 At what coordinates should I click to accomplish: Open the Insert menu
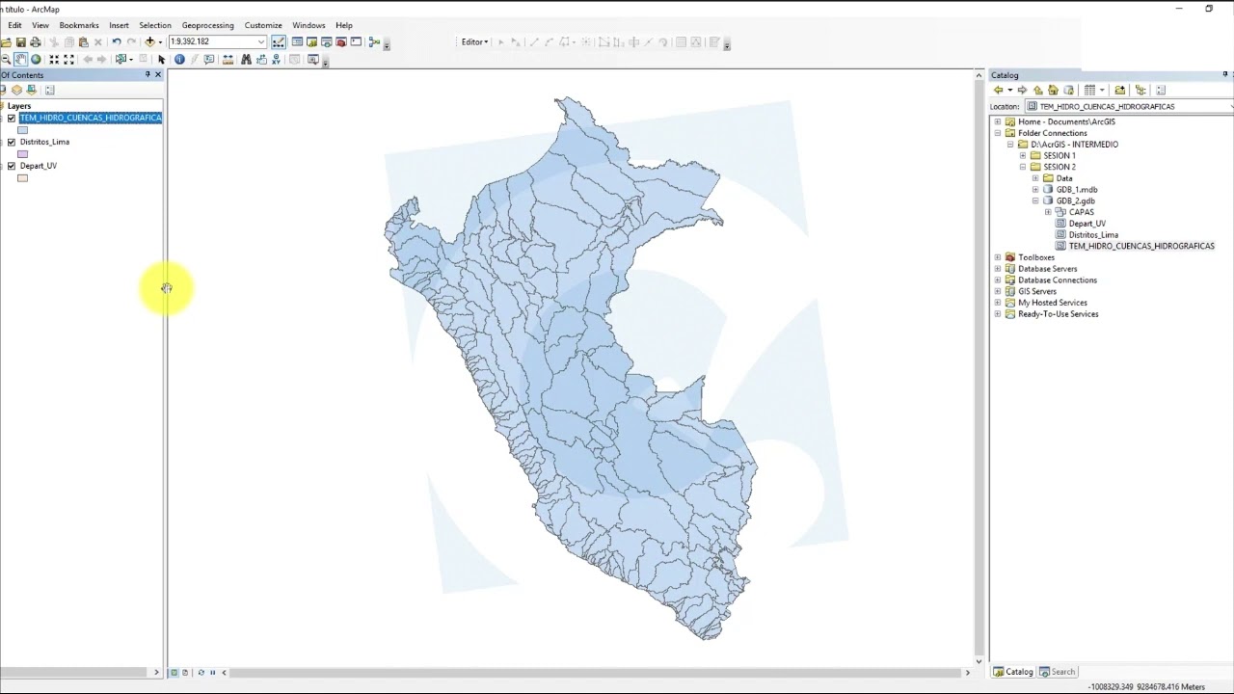pos(119,25)
